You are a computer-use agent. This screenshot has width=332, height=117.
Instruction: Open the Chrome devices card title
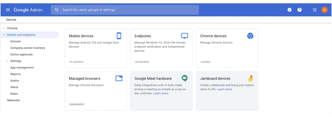tap(213, 36)
